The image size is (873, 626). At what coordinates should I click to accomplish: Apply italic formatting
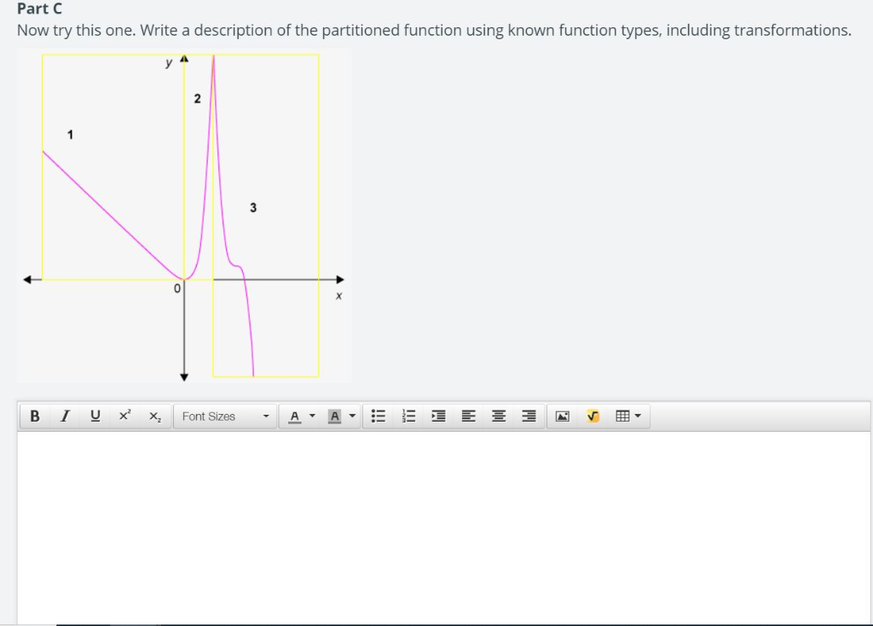(x=64, y=416)
